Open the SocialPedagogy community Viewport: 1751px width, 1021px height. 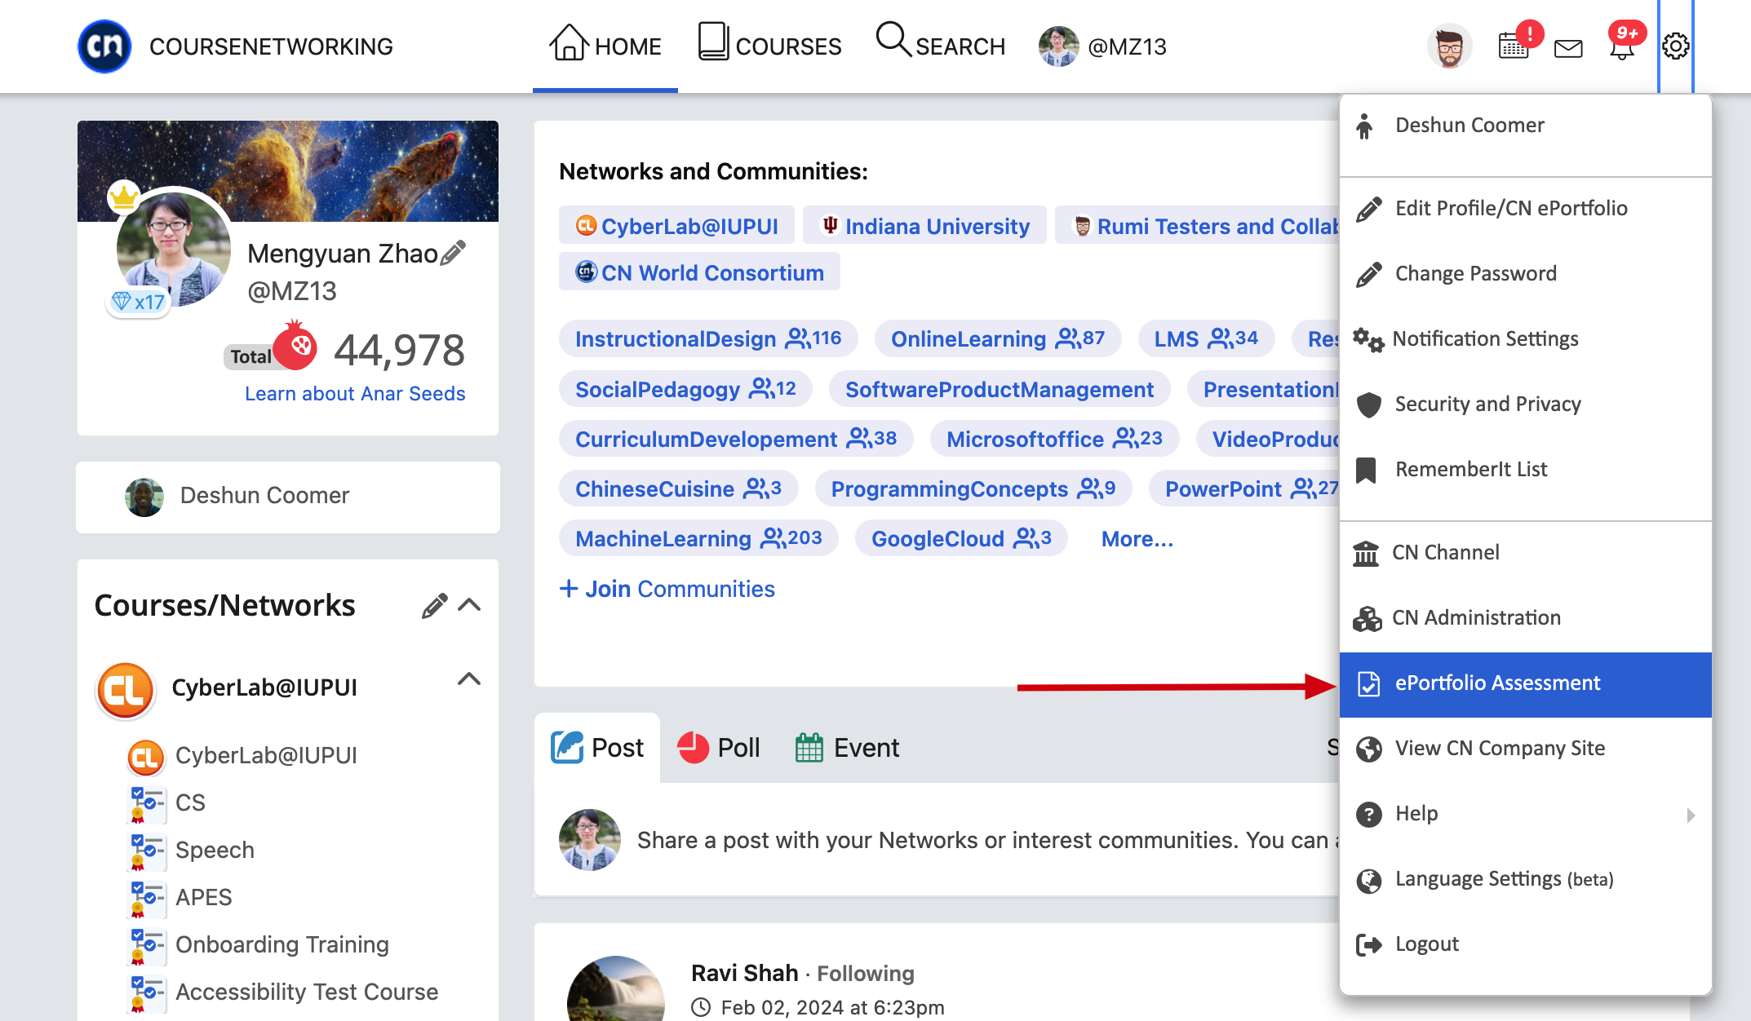coord(685,389)
